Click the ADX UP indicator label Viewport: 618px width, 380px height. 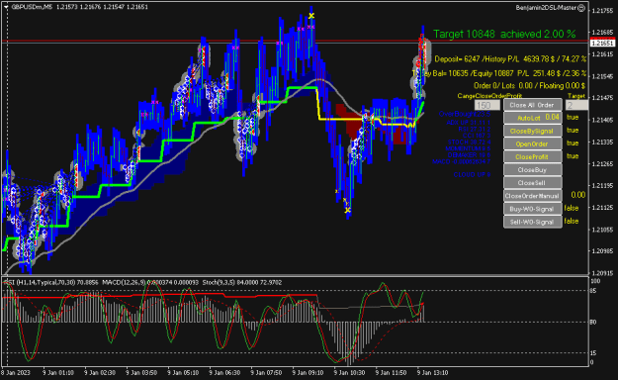click(469, 123)
